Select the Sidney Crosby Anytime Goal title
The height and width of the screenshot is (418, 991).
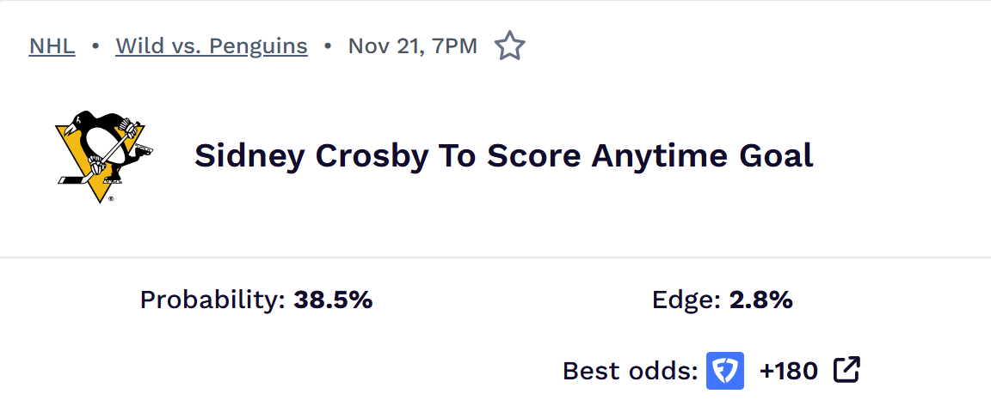503,156
